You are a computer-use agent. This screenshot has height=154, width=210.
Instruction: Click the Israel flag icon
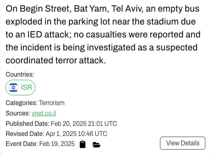[x=13, y=88]
